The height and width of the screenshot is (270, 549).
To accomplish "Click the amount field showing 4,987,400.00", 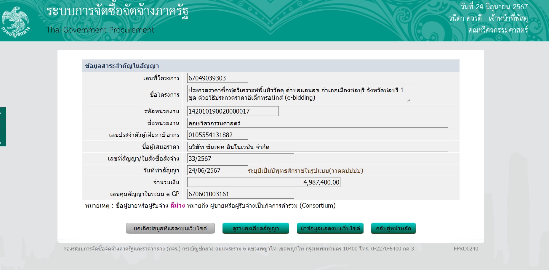I will coord(263,182).
